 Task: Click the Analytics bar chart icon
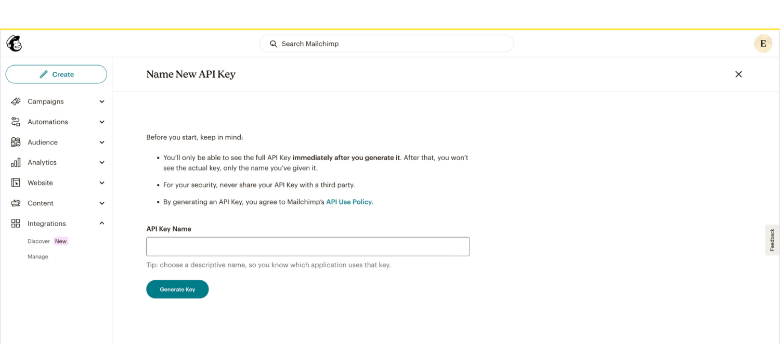click(16, 162)
